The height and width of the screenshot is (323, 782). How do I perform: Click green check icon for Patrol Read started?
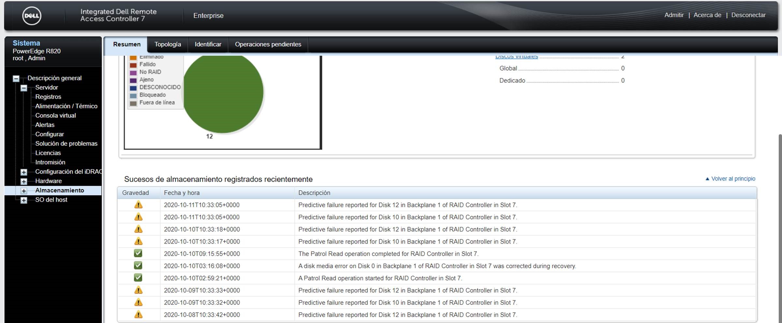tap(138, 278)
